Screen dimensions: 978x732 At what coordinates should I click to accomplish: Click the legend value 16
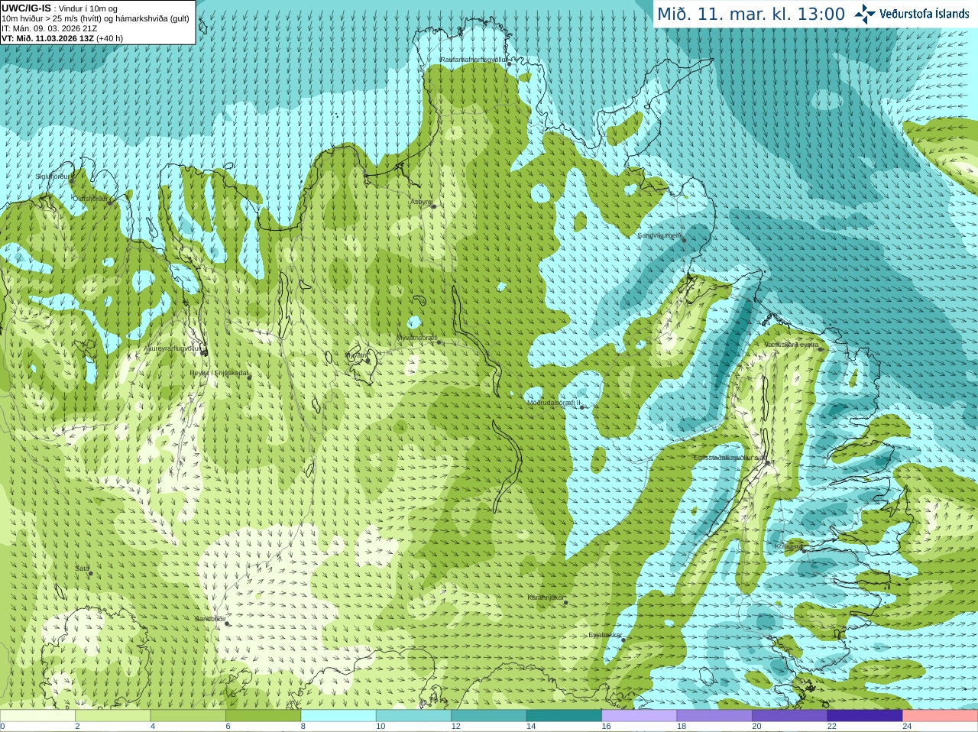[606, 727]
